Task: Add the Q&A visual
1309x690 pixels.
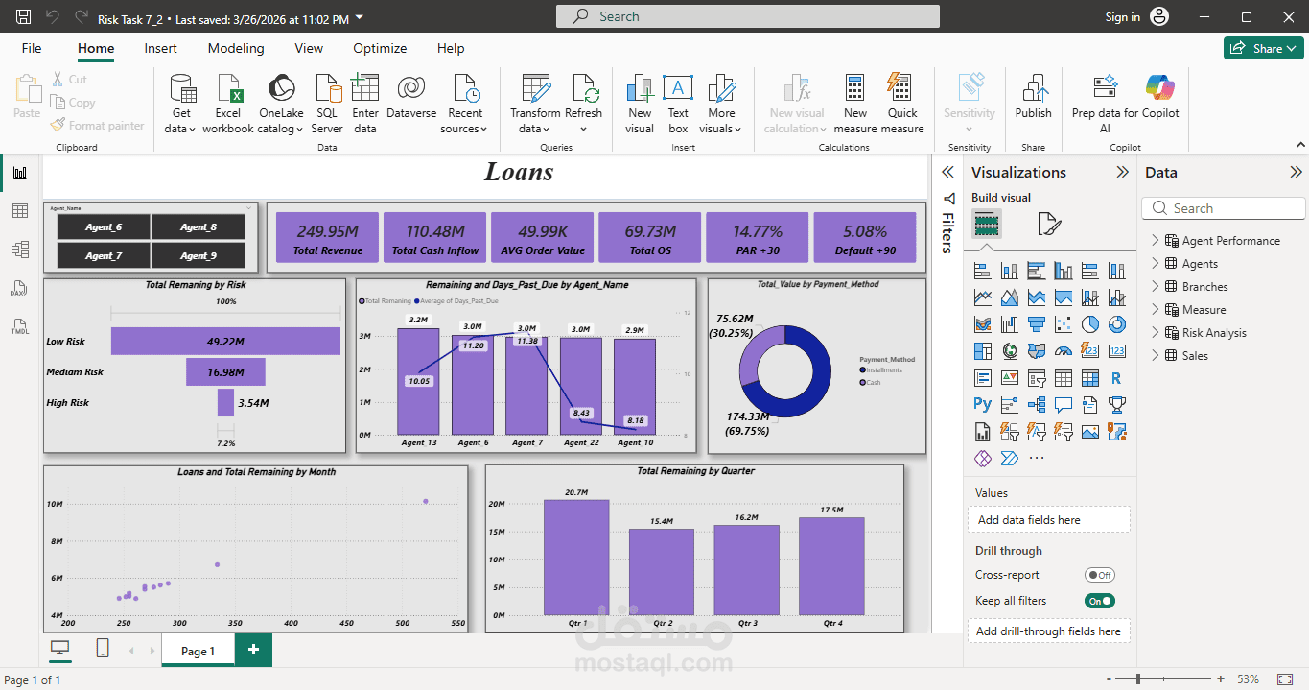Action: pos(1063,405)
